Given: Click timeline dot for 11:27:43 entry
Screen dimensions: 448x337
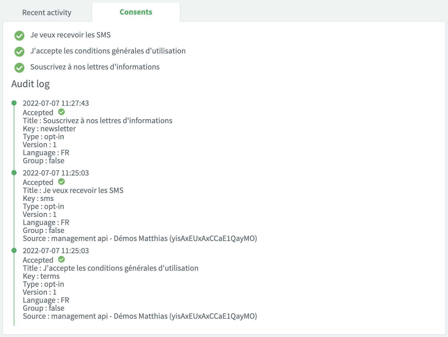Looking at the screenshot, I should coord(14,103).
